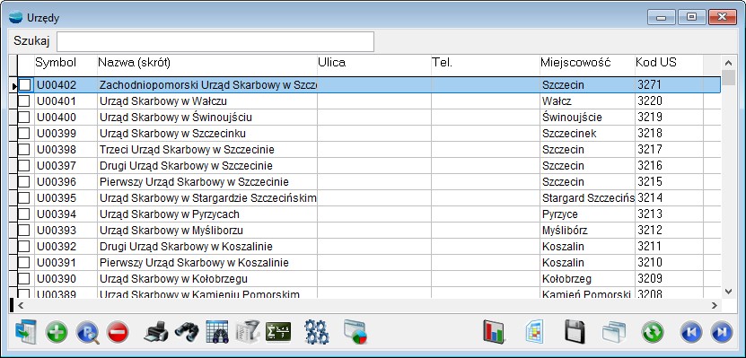Viewport: 746px width, 358px height.
Task: Click horizontal scrollbar right arrow
Action: 714,306
